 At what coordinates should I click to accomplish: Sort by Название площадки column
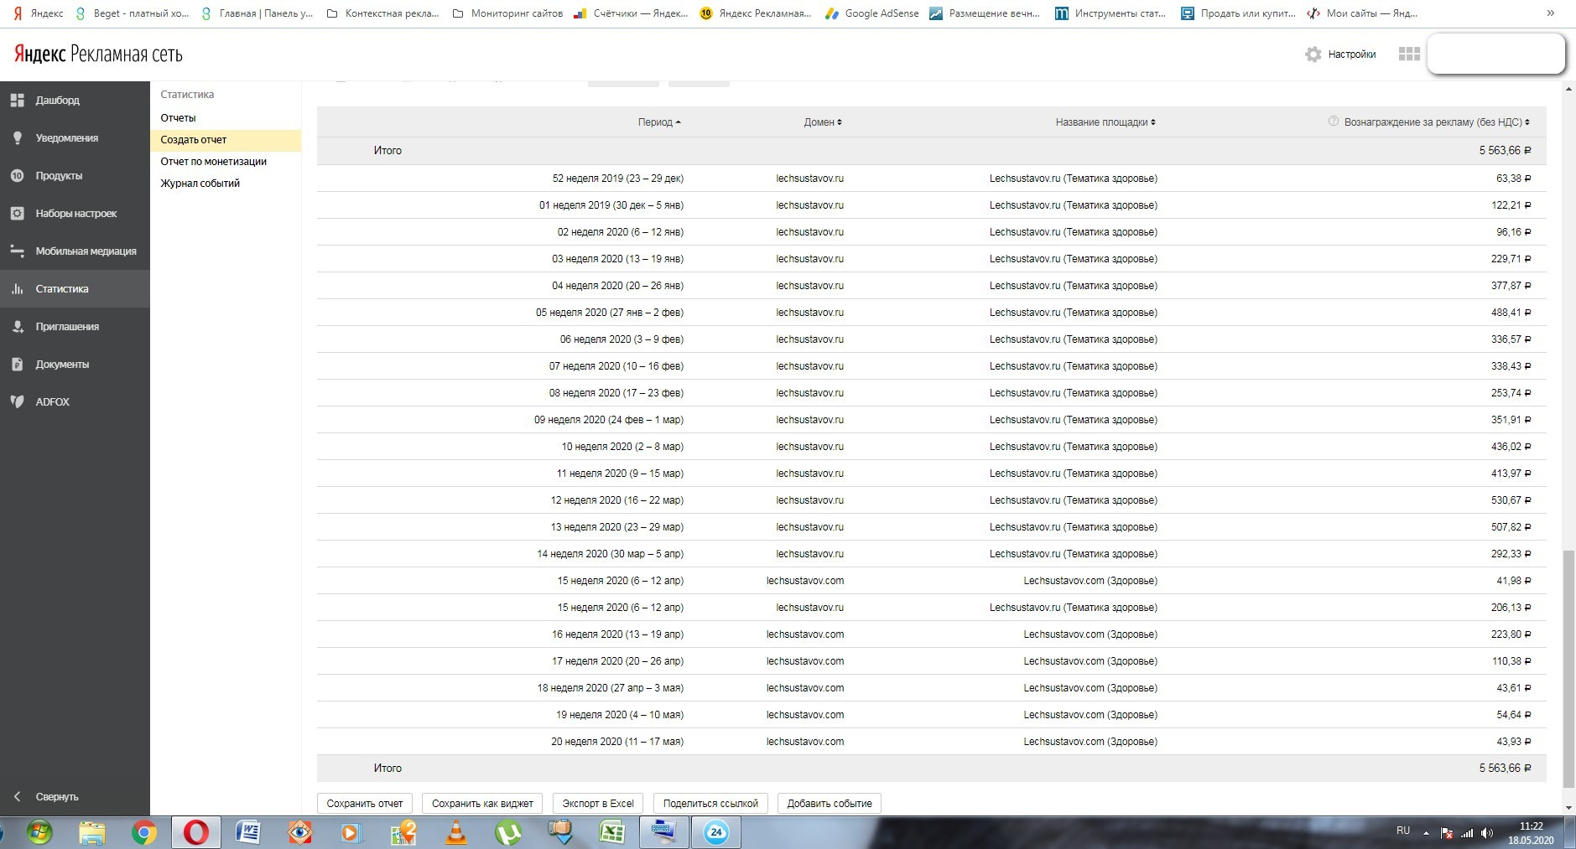[x=1105, y=122]
